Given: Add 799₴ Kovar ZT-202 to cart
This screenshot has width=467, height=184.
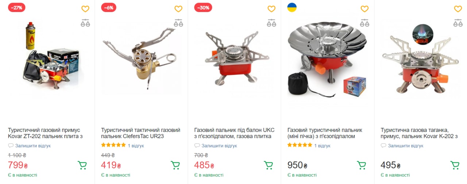Looking at the screenshot, I should click(x=82, y=165).
